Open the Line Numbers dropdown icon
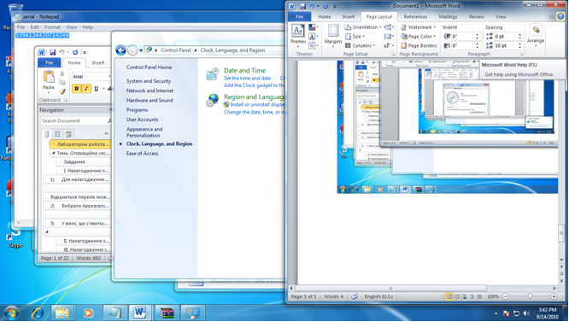Screen dimensions: 569x322 pyautogui.click(x=389, y=36)
